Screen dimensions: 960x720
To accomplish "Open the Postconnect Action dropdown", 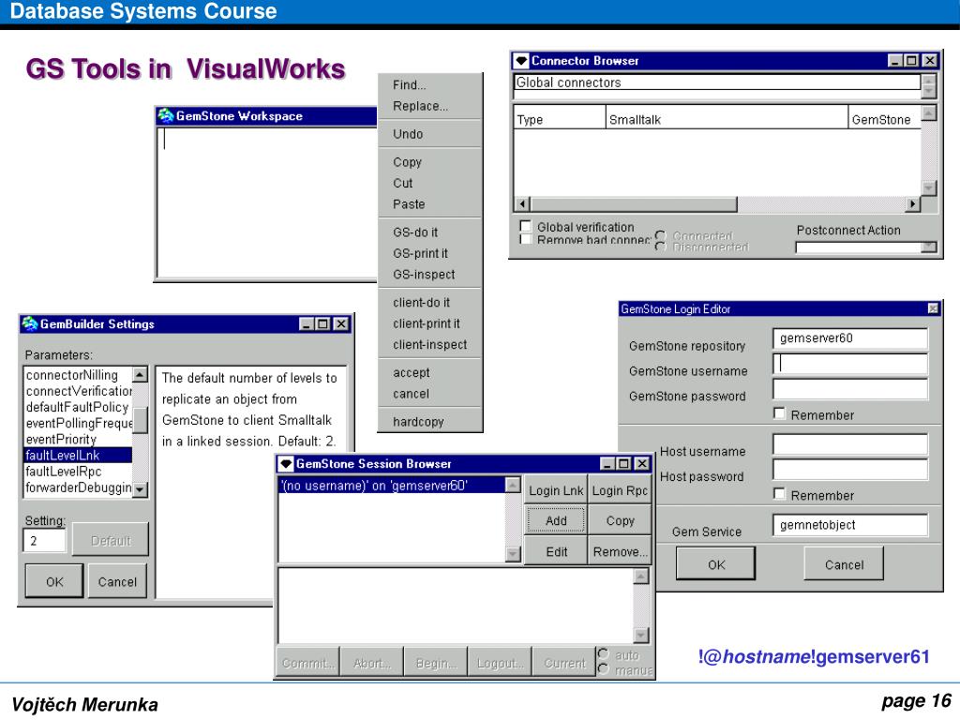I will 929,247.
